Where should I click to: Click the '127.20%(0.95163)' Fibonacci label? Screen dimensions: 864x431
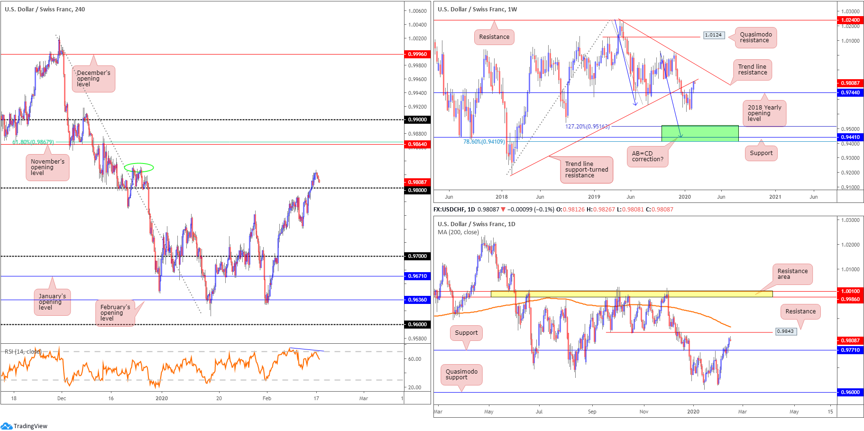(587, 127)
